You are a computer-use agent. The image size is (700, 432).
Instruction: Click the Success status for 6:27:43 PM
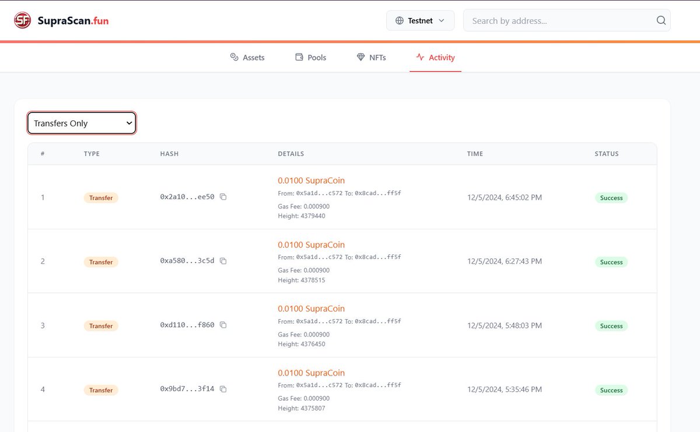(611, 262)
